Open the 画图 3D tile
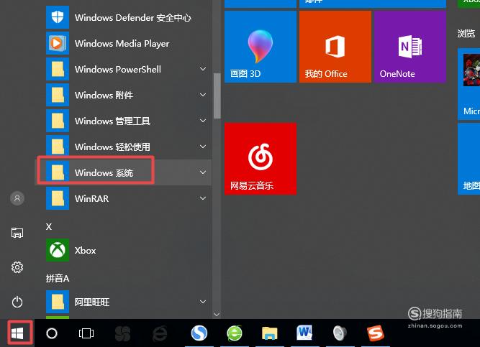 click(x=261, y=47)
